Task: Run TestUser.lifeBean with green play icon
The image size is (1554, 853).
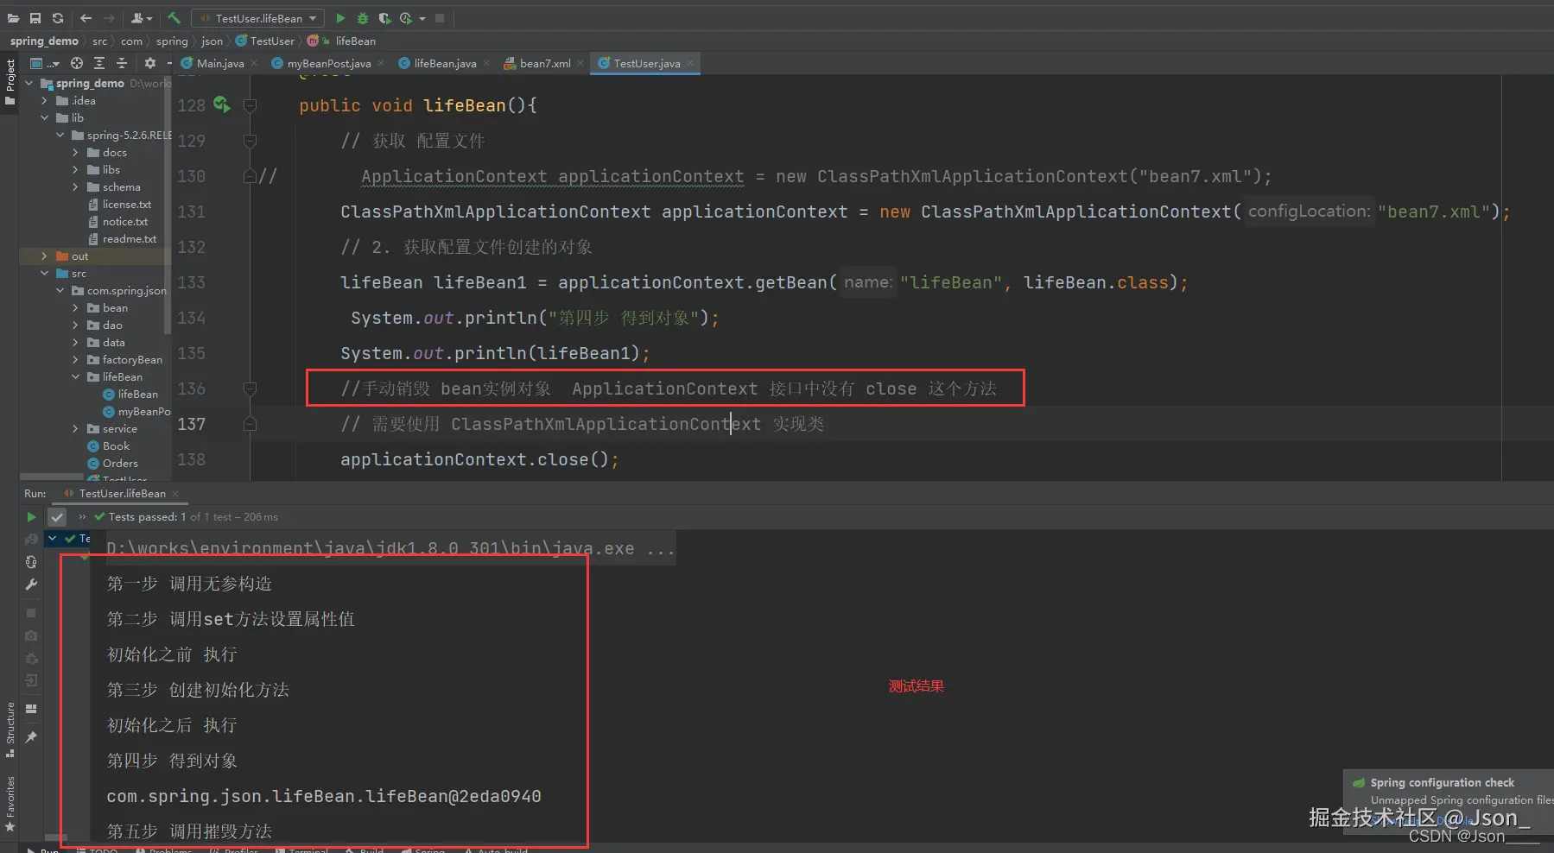Action: coord(340,18)
